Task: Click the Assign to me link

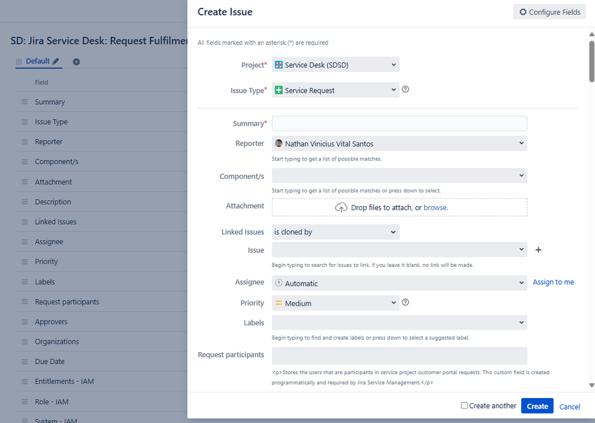Action: pos(553,282)
